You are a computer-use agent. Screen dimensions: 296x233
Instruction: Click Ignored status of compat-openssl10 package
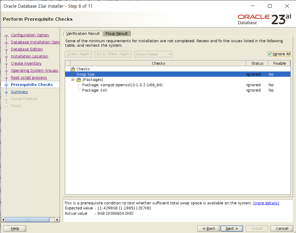click(253, 85)
